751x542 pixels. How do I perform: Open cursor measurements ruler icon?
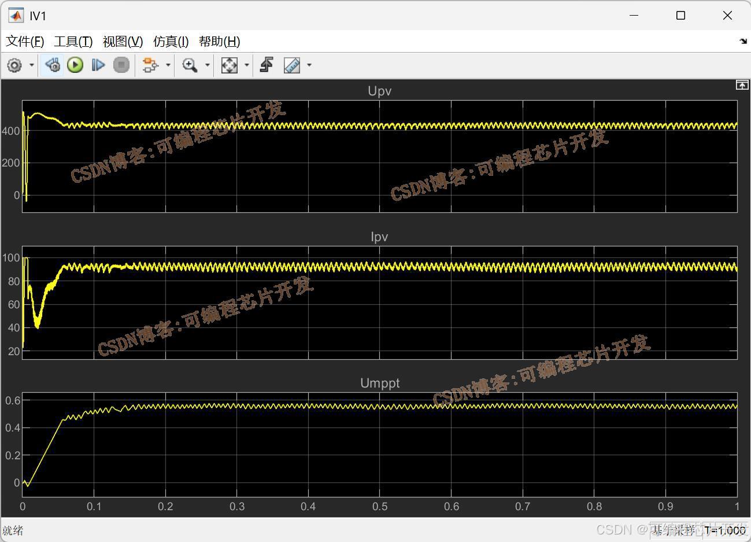[292, 65]
